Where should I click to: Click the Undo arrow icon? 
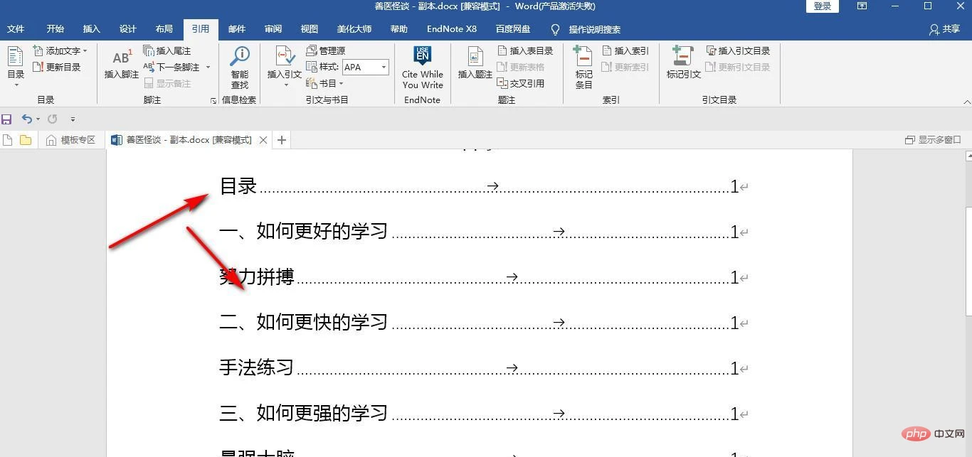click(x=26, y=119)
